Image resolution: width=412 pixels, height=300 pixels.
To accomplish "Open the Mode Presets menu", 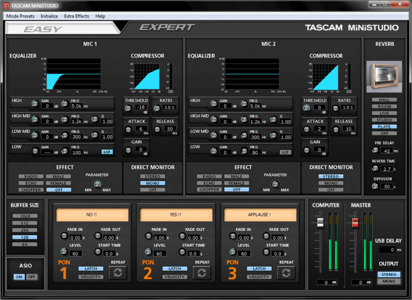I will coord(20,16).
